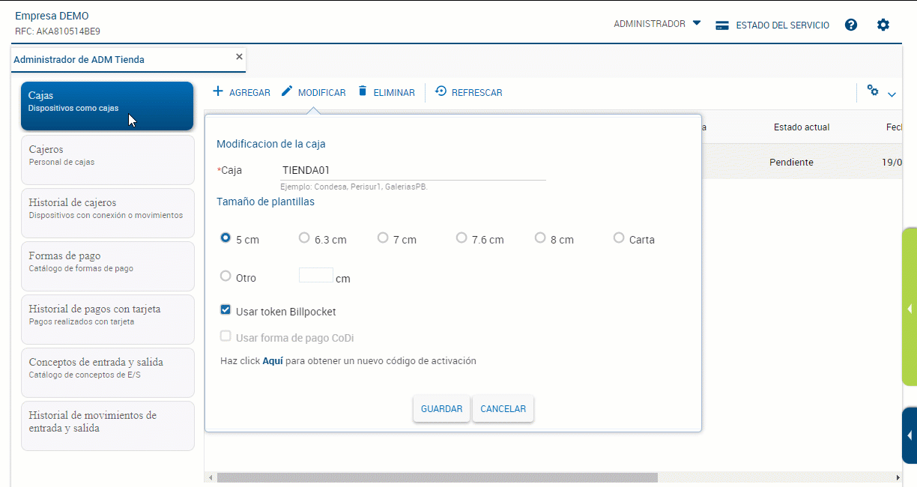The height and width of the screenshot is (487, 917).
Task: Select the 6.3 cm template size
Action: coord(304,238)
